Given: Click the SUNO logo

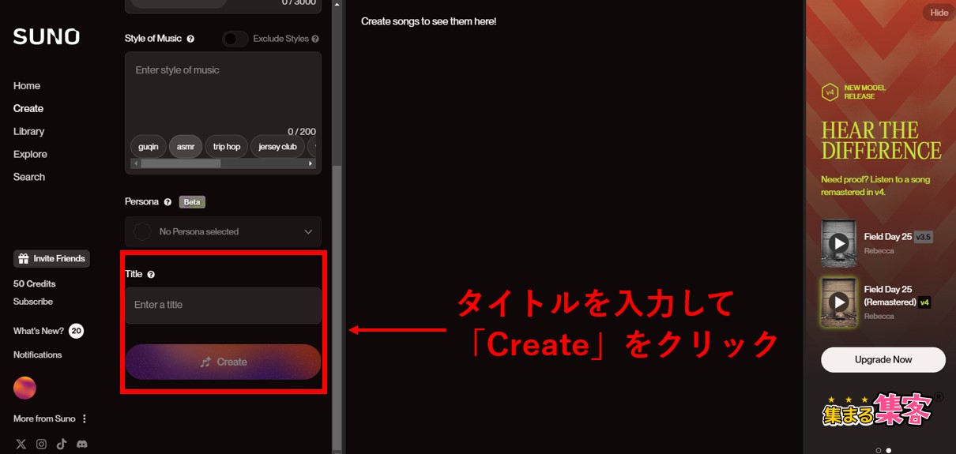Looking at the screenshot, I should tap(47, 37).
